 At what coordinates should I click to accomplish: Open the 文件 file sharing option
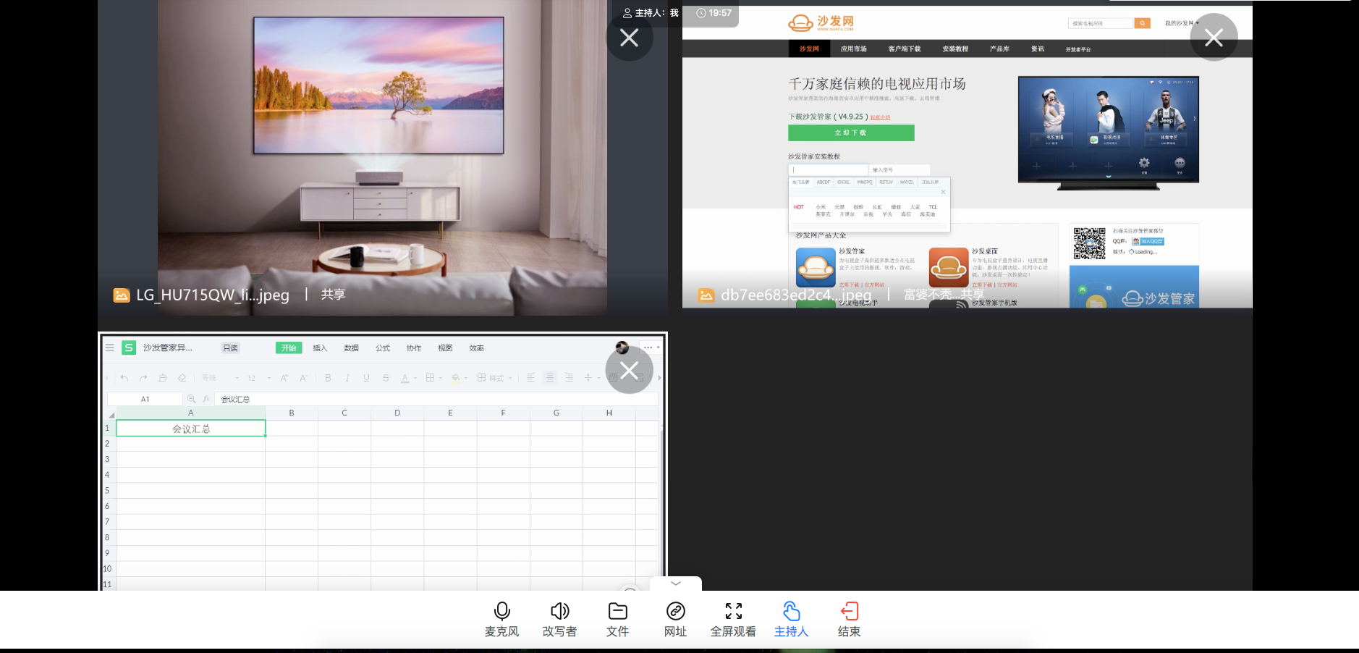pyautogui.click(x=617, y=620)
